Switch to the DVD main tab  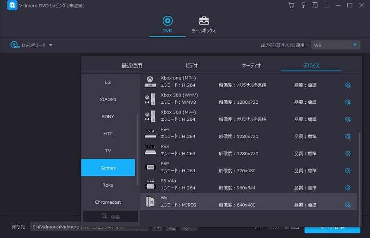(167, 24)
